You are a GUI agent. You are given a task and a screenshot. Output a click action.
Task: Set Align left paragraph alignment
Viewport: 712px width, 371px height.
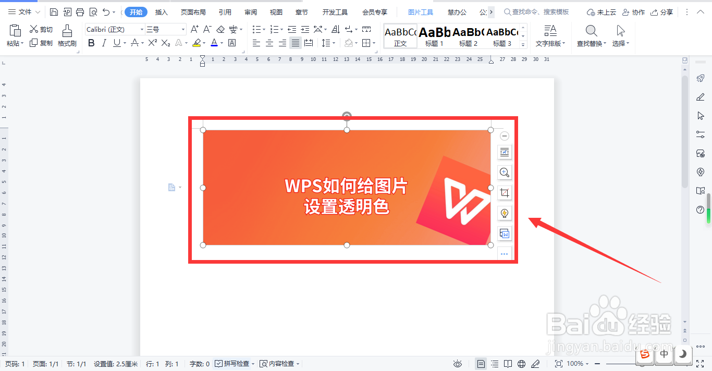point(256,43)
